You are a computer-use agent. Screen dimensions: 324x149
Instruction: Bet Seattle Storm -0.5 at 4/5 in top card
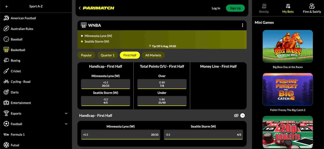click(106, 101)
